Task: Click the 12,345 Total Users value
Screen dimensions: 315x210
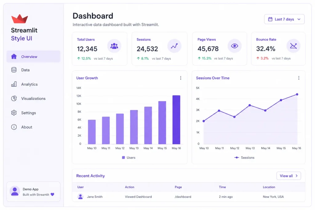Action: [x=87, y=49]
